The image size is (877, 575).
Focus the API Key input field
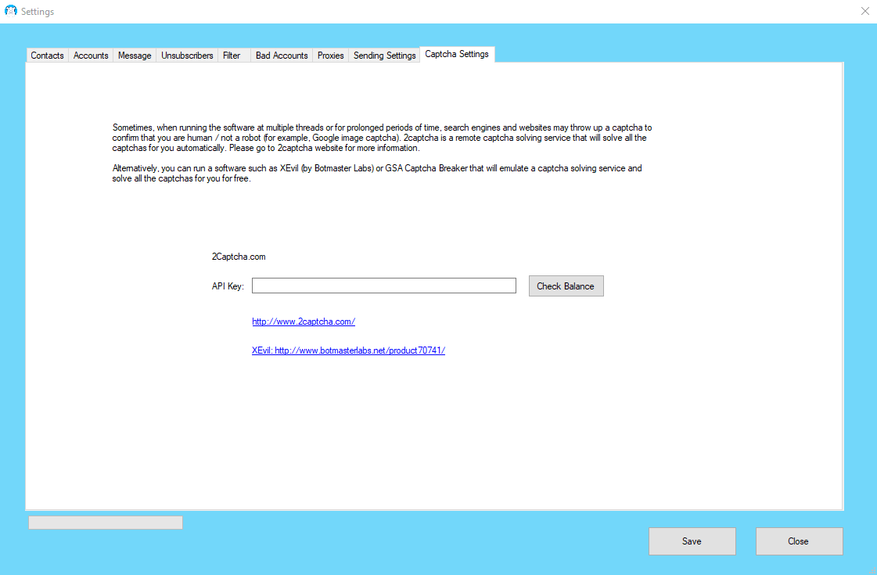pyautogui.click(x=383, y=286)
